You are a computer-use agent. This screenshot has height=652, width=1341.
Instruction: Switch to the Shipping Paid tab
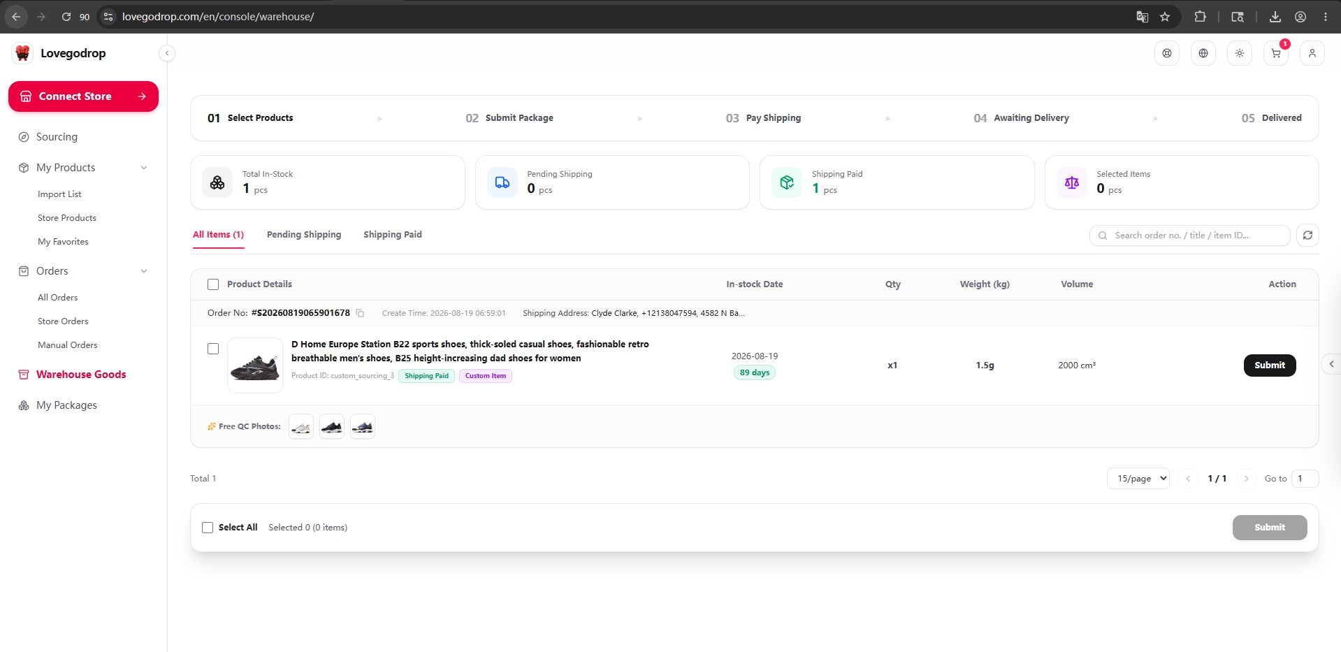393,235
